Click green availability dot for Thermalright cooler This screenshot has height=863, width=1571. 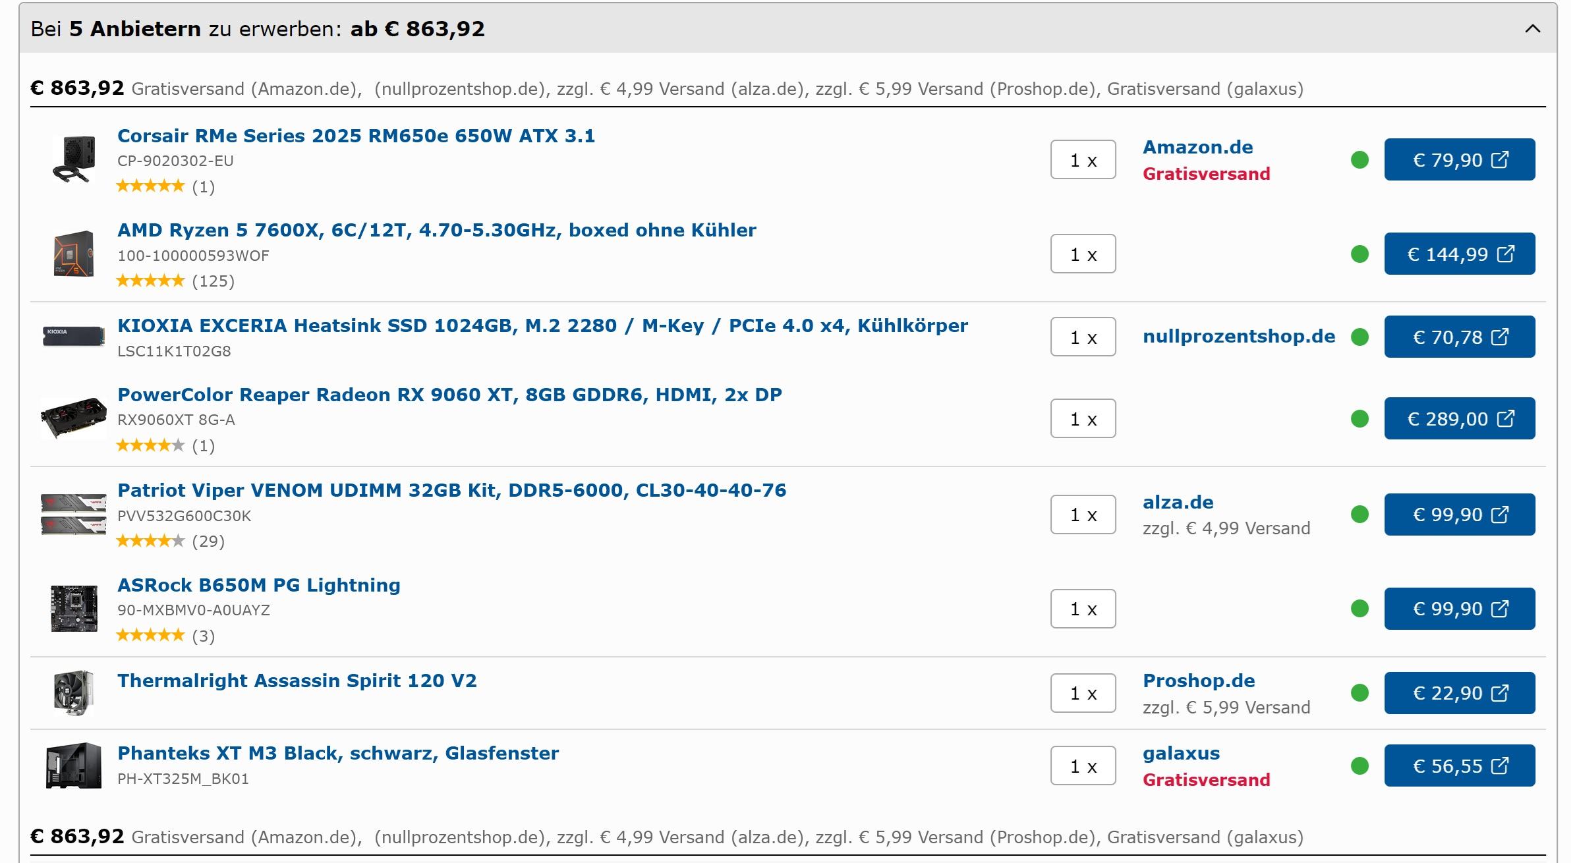1359,693
